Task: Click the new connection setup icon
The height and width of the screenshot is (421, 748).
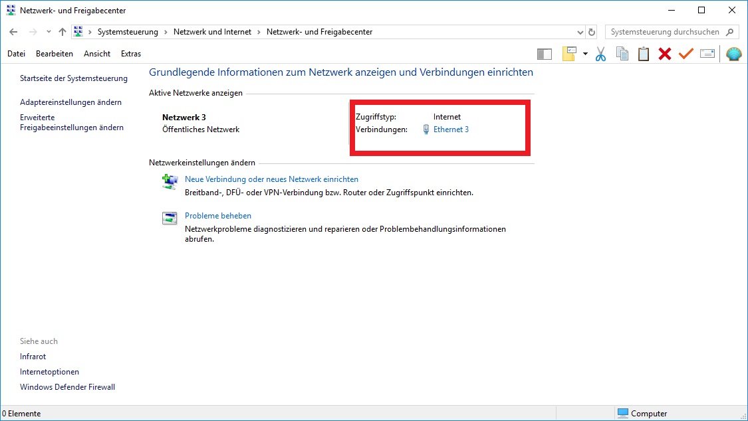Action: pyautogui.click(x=170, y=182)
